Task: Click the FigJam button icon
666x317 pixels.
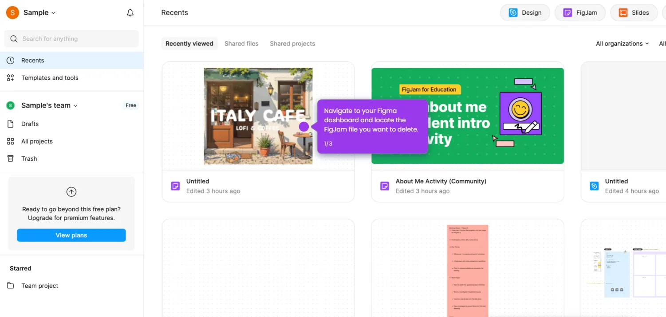Action: click(x=567, y=13)
